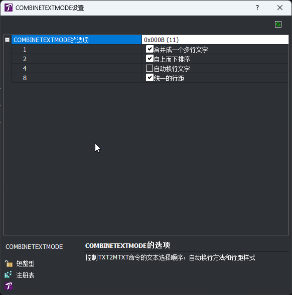The height and width of the screenshot is (295, 292).
Task: Click the purple logo icon at the bottom
Action: pyautogui.click(x=9, y=286)
